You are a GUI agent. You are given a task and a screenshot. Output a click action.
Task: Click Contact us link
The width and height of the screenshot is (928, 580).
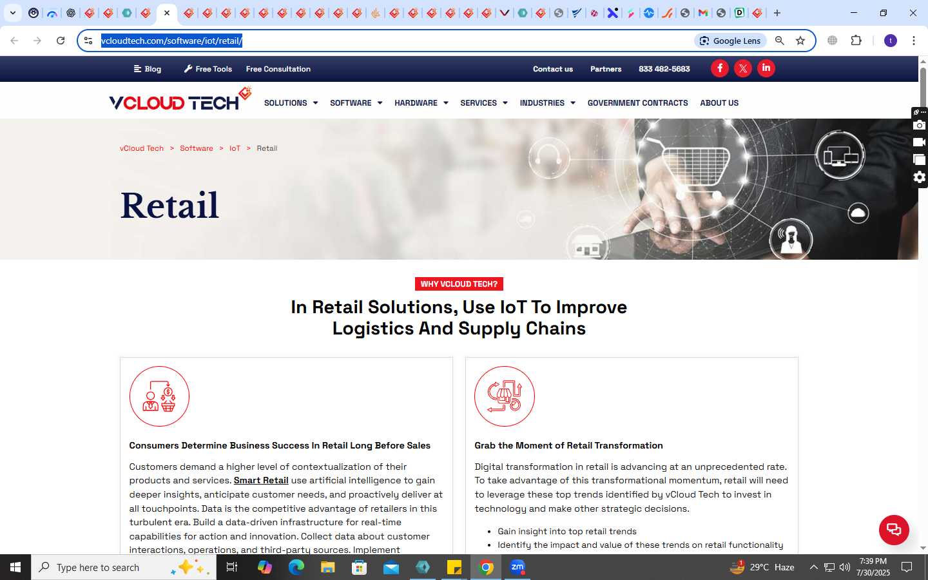coord(553,69)
